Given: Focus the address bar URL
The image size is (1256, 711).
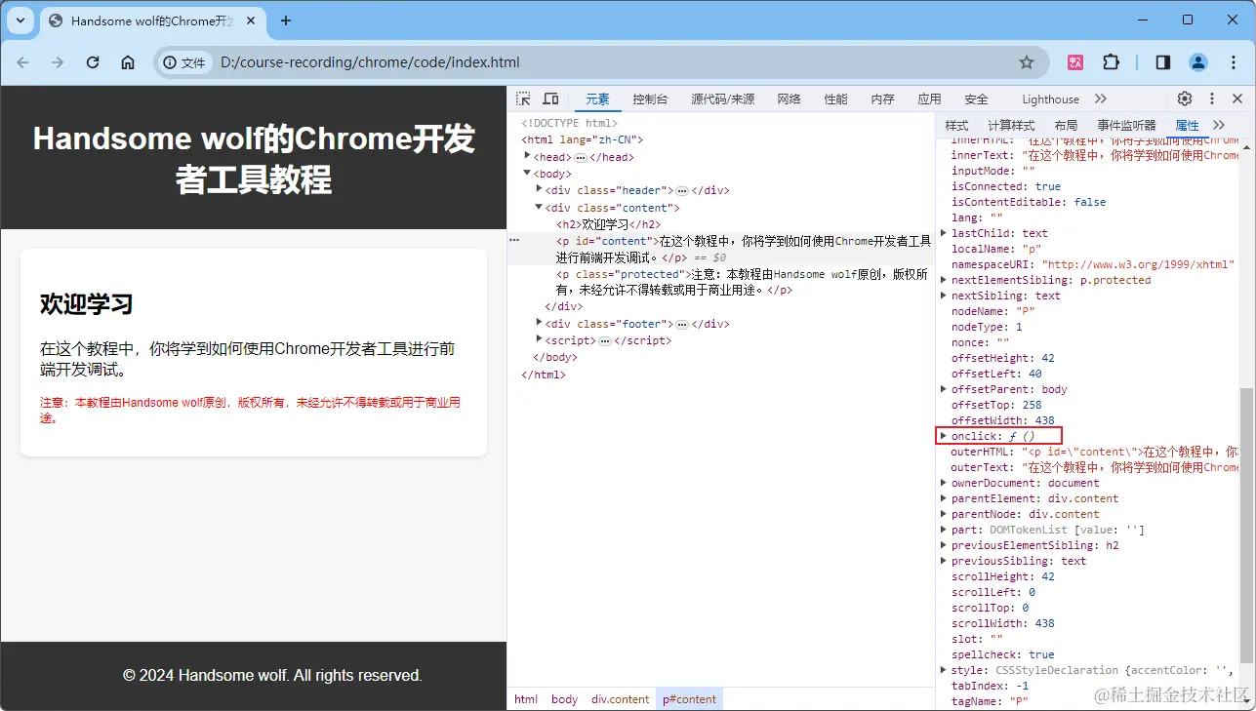Looking at the screenshot, I should pyautogui.click(x=370, y=62).
